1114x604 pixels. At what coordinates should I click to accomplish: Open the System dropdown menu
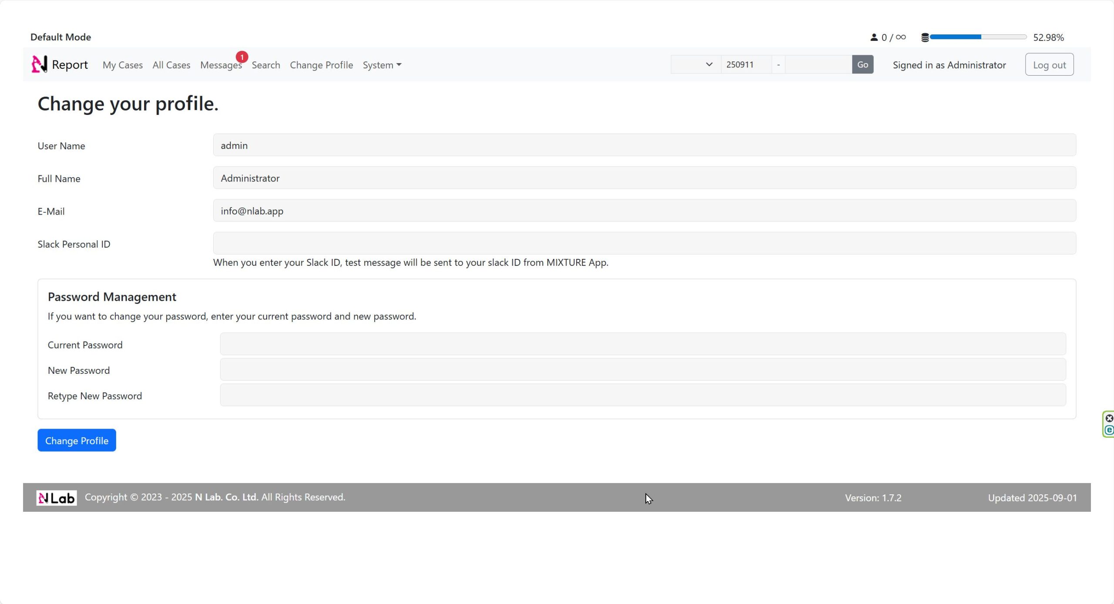click(382, 65)
